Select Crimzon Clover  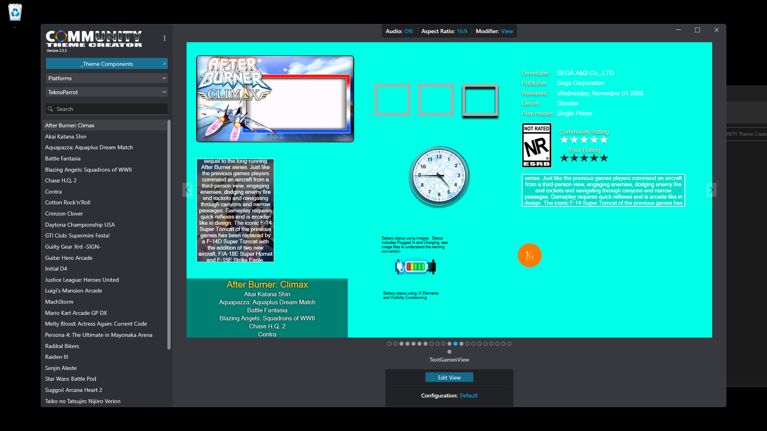105,214
